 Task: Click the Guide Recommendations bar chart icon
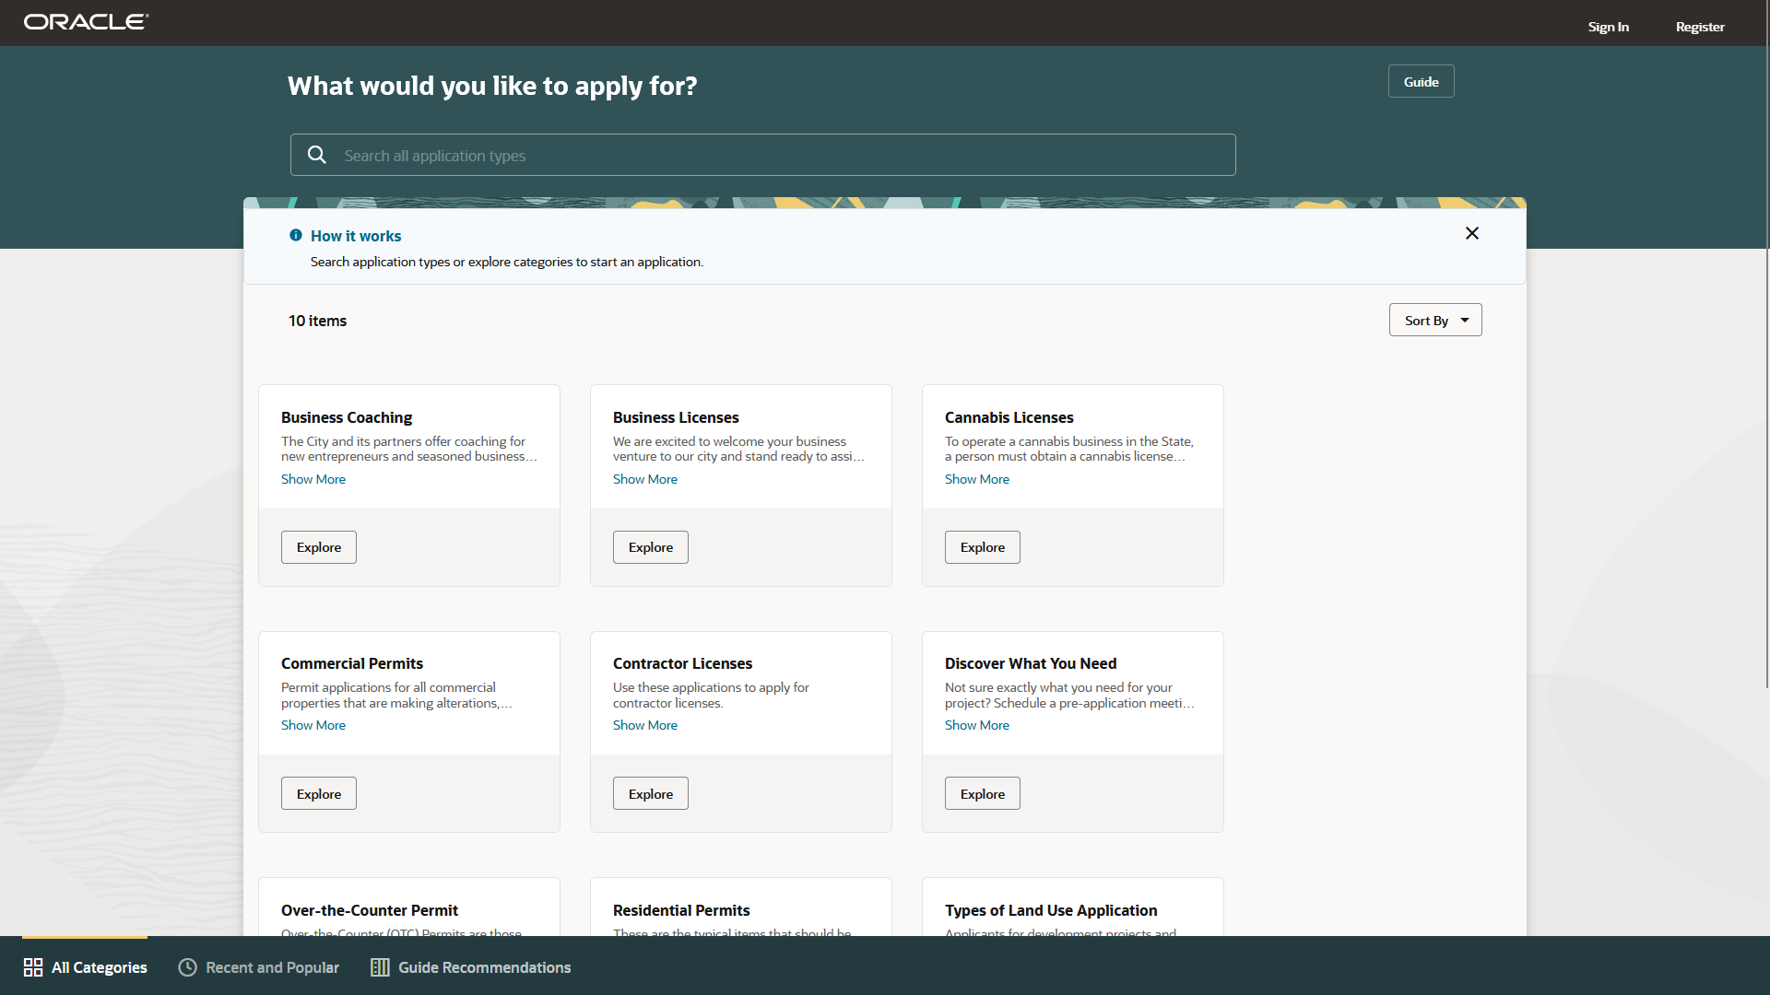[379, 967]
